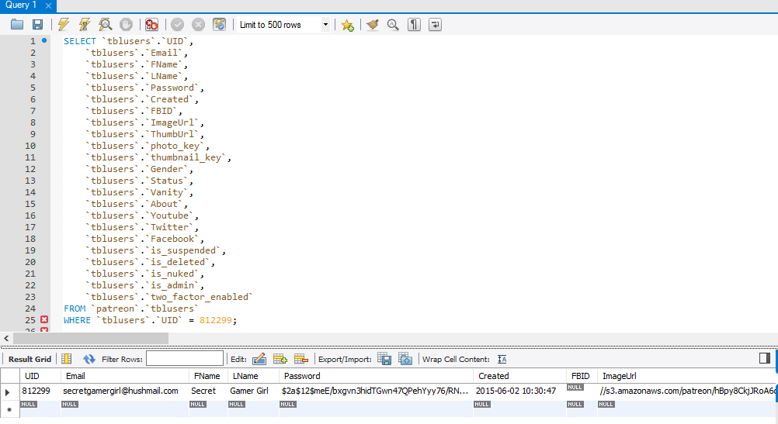Select the UID cell 812299 in results
Screen dimensions: 778x424
(40, 391)
